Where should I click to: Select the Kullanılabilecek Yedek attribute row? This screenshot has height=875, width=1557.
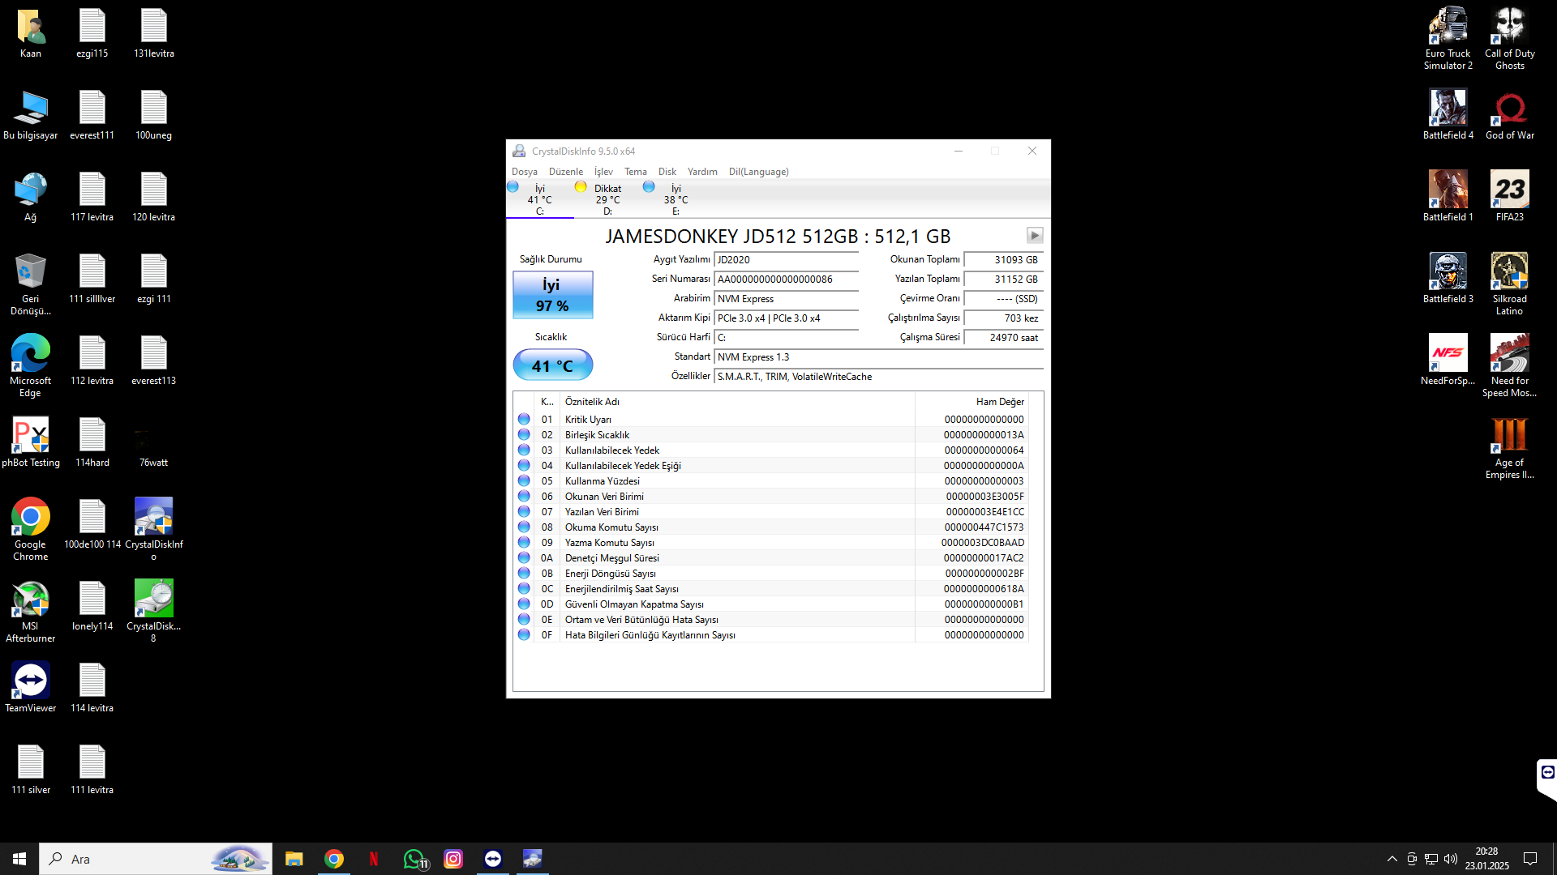[x=770, y=450]
